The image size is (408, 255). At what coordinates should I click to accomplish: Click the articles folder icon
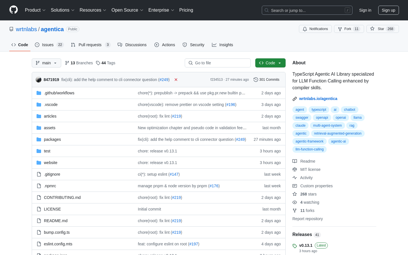tap(39, 116)
